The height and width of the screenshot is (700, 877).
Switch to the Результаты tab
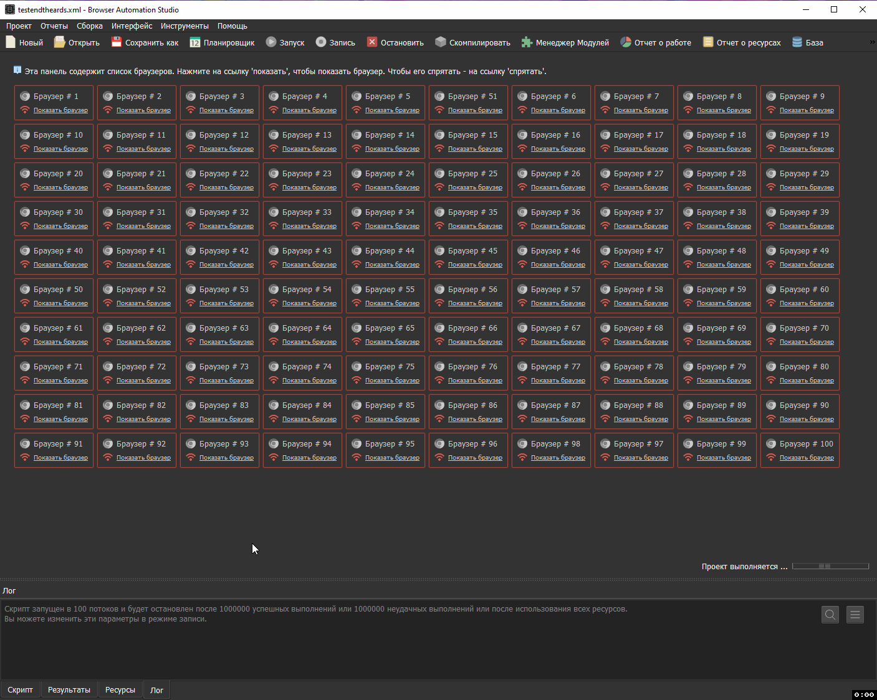tap(69, 690)
